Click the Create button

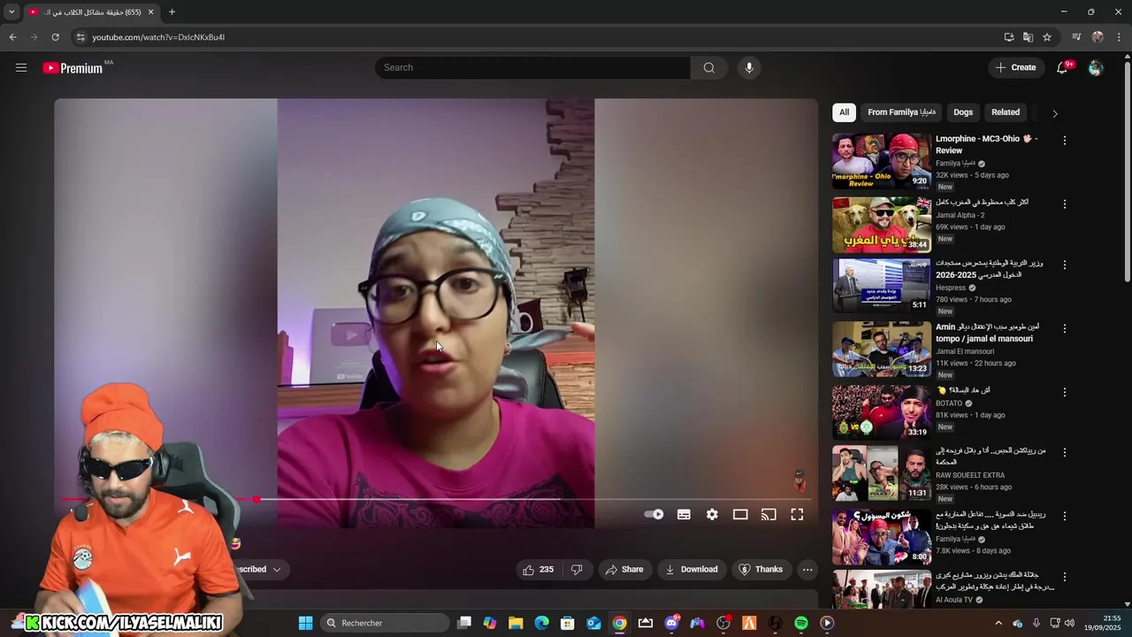tap(1015, 67)
